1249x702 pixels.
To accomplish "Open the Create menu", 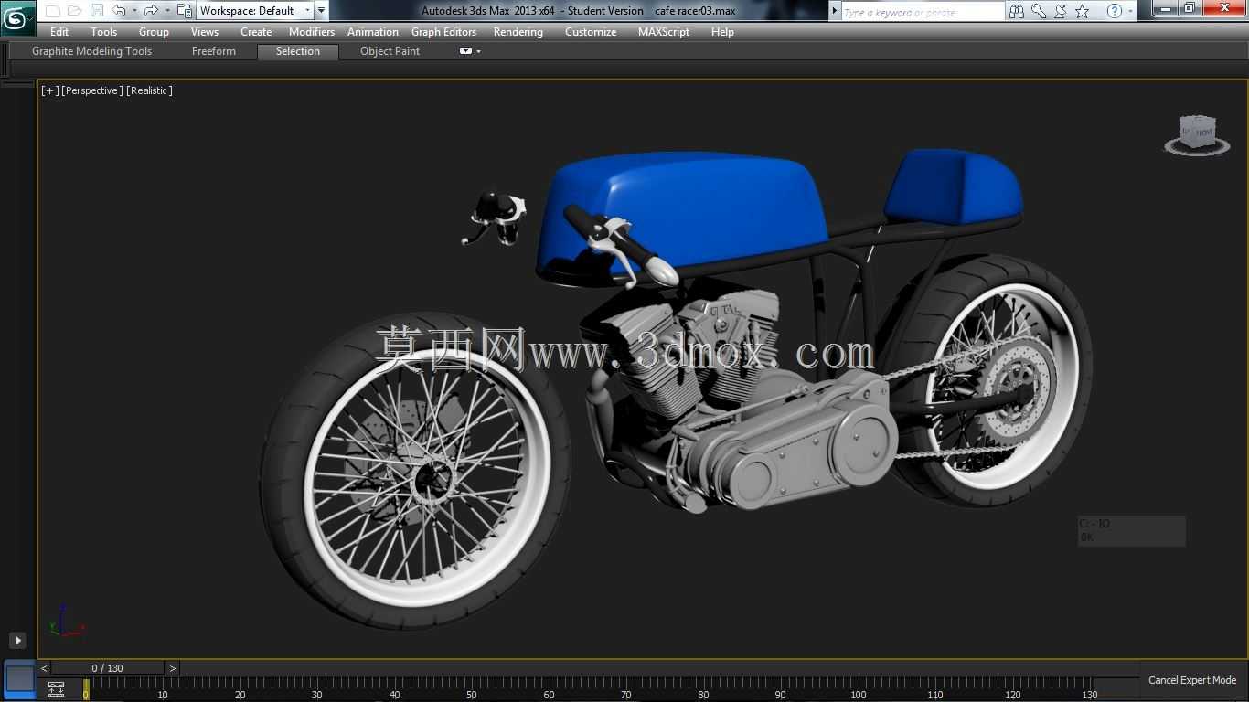I will click(x=256, y=32).
